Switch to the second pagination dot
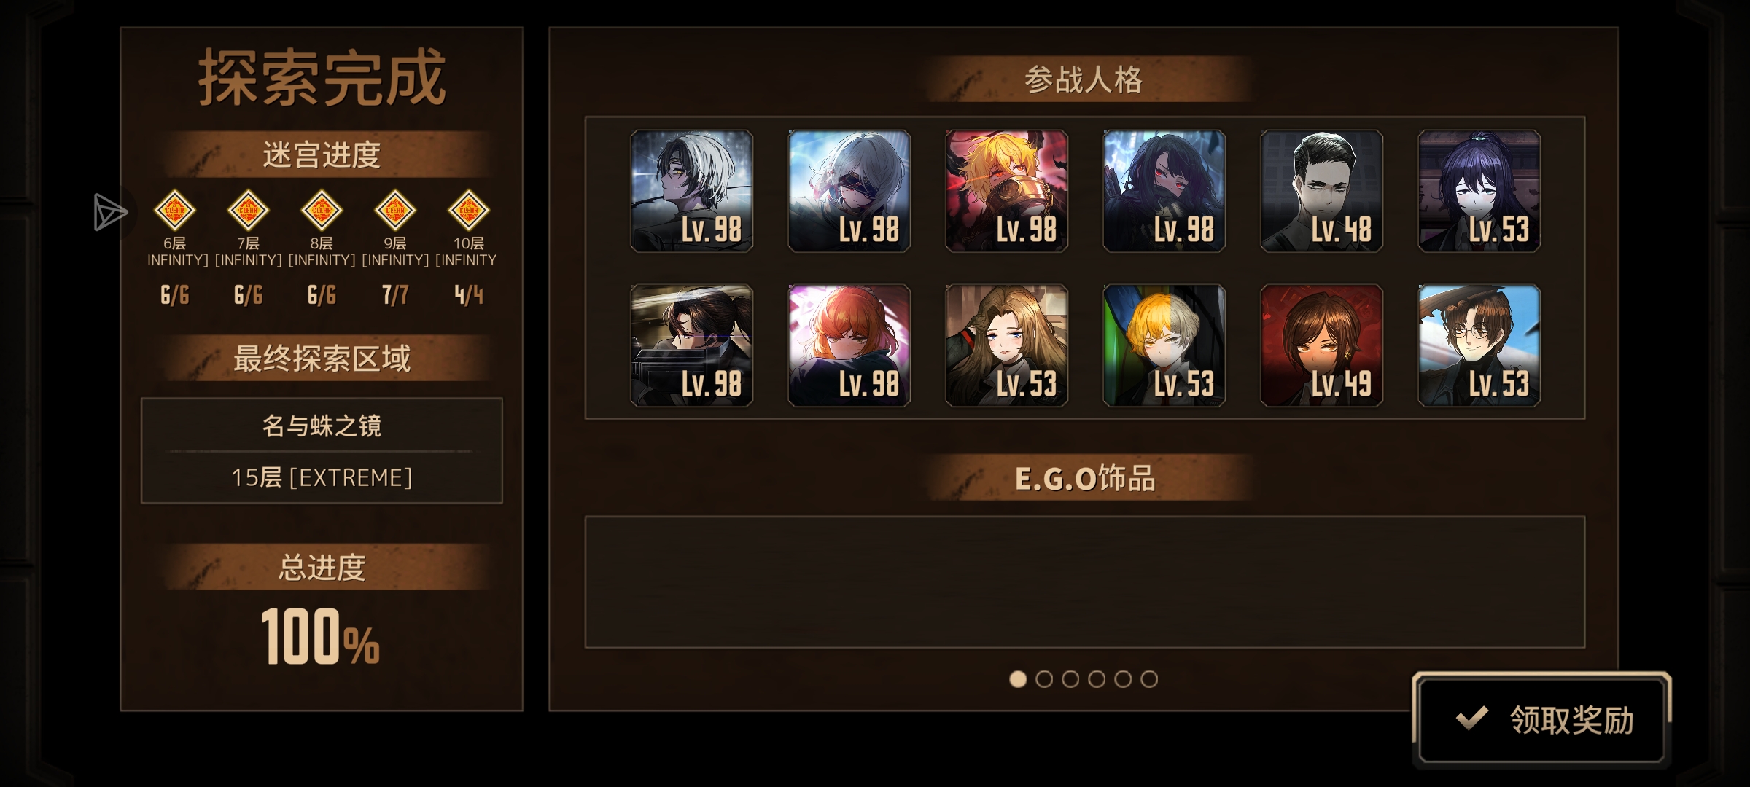Screen dimensions: 1750x787 point(1044,679)
